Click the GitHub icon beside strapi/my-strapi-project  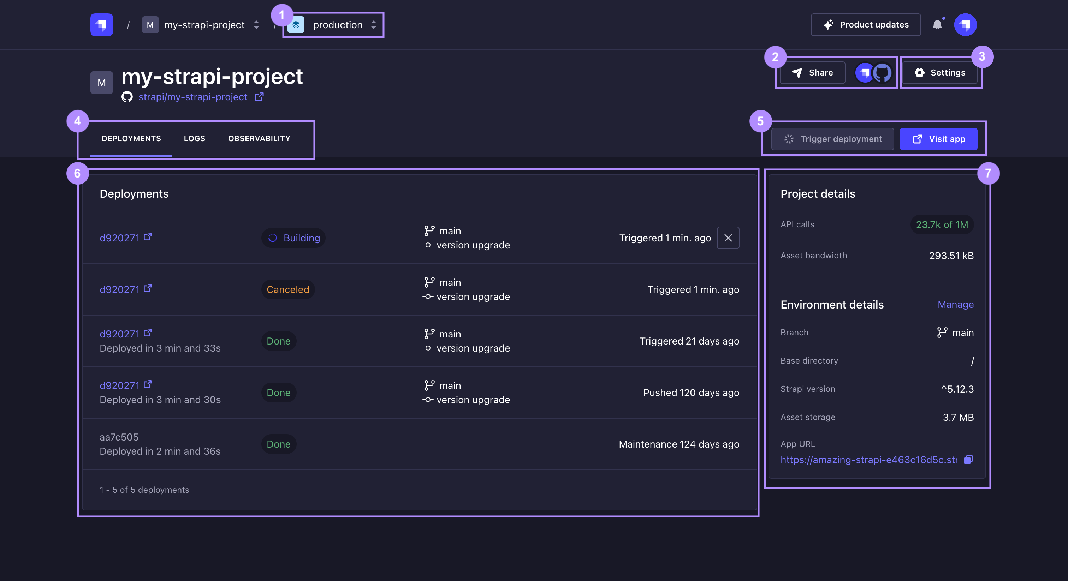(127, 97)
